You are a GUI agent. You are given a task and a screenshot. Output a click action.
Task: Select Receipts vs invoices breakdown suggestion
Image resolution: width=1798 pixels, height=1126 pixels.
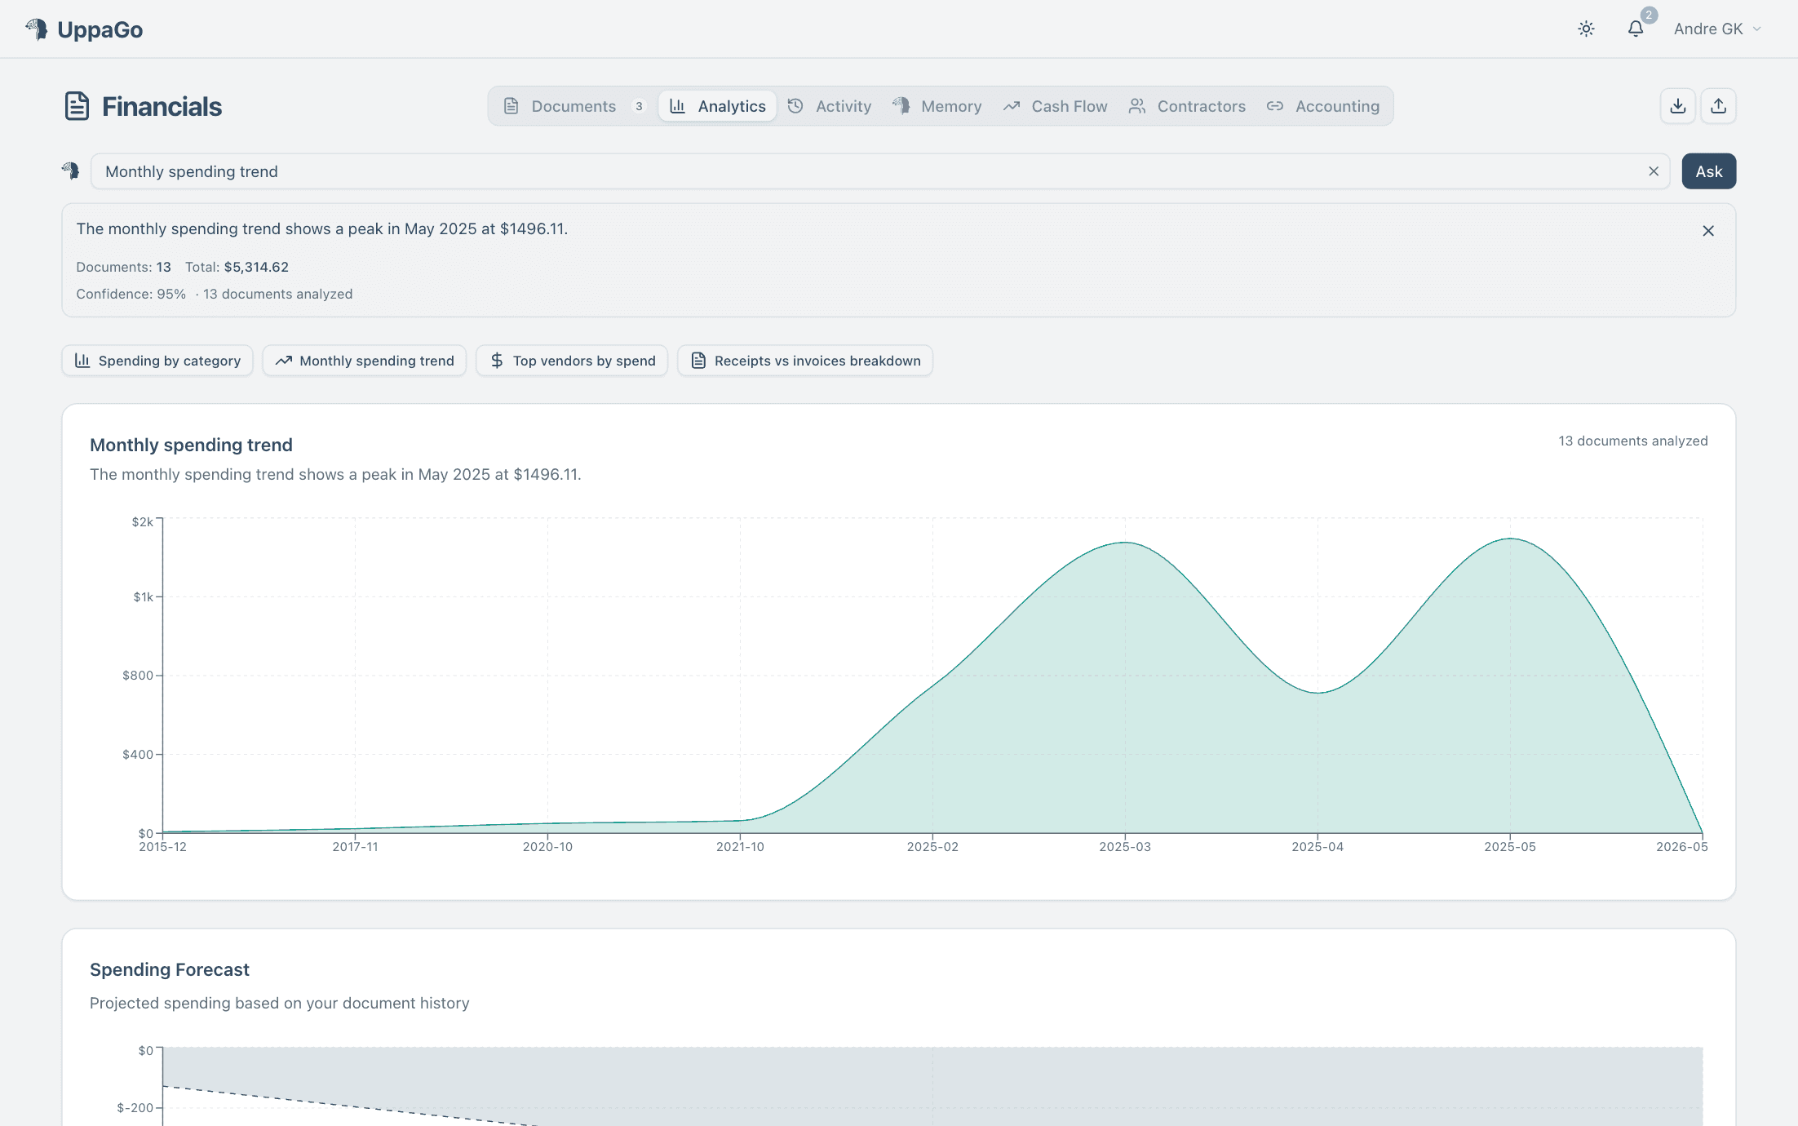point(805,361)
